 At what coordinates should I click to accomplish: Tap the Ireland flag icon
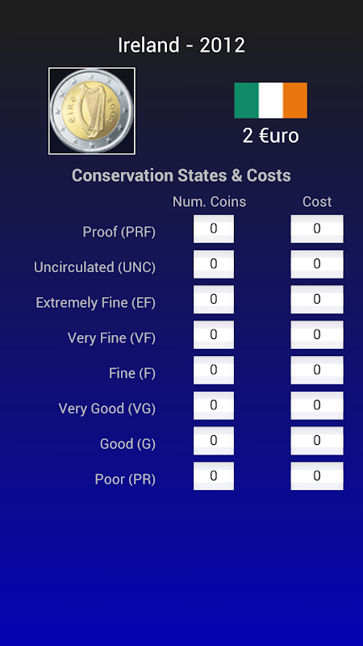pos(271,100)
